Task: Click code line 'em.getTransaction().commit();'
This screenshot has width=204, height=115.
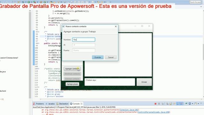Action: (x=64, y=20)
